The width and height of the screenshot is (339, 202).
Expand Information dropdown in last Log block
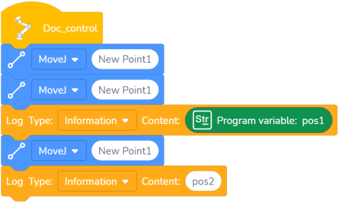(97, 181)
